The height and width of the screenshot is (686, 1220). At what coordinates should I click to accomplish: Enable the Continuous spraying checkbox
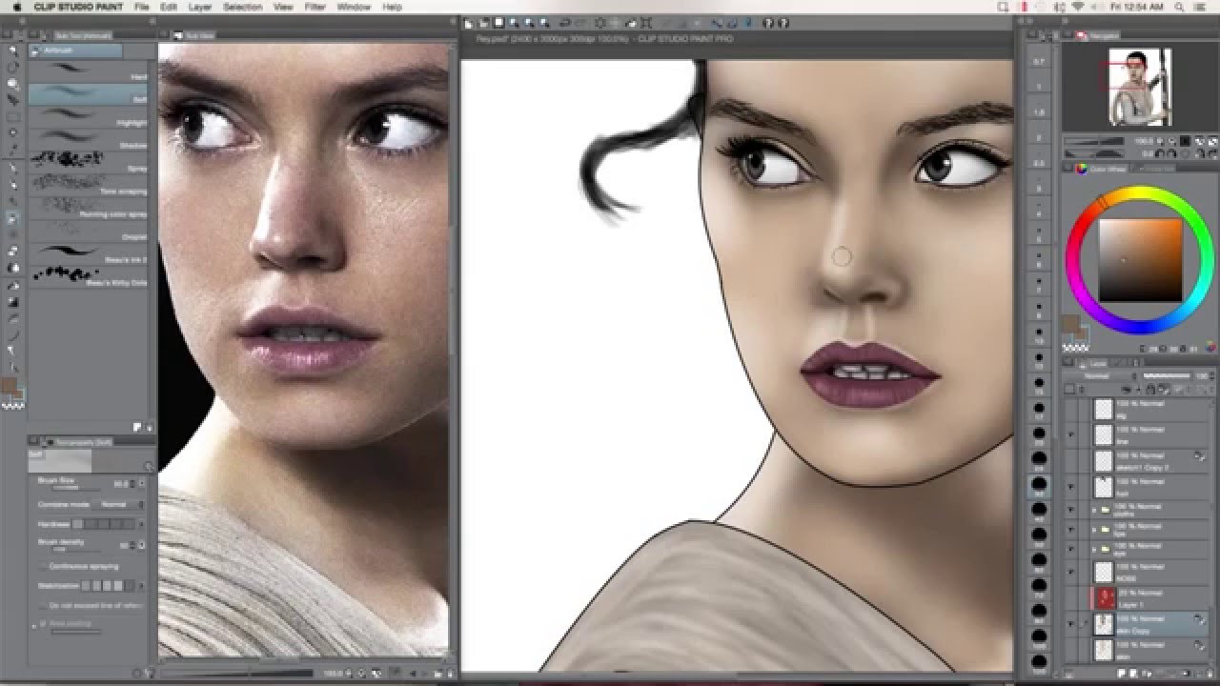click(43, 566)
